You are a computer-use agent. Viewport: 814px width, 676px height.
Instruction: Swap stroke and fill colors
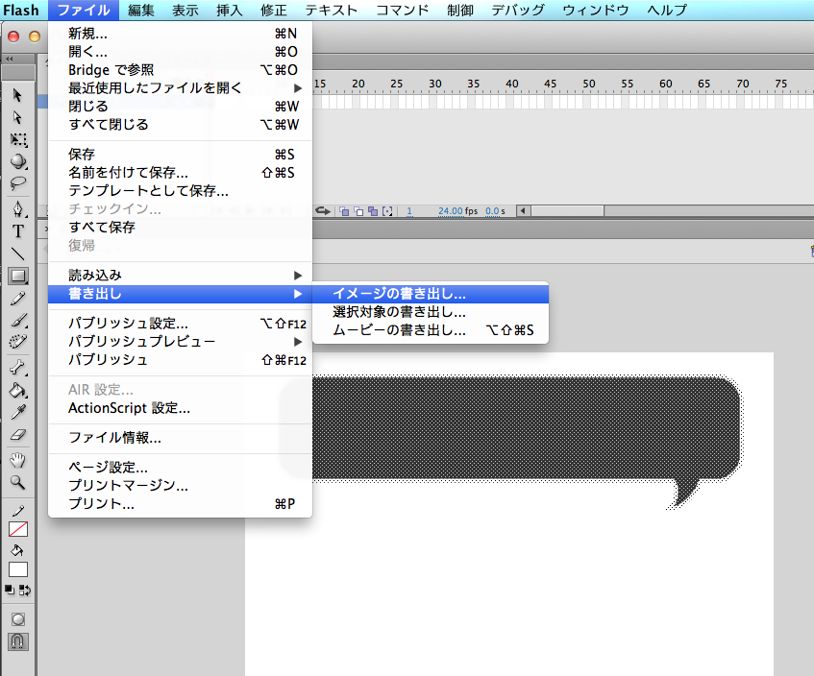(x=25, y=590)
